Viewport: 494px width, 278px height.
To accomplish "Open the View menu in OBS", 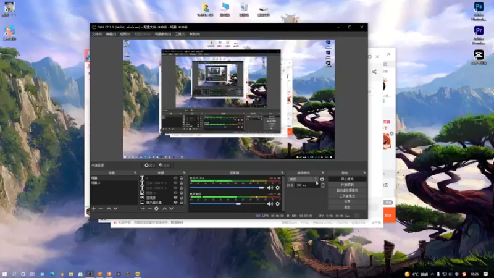I will tap(125, 34).
